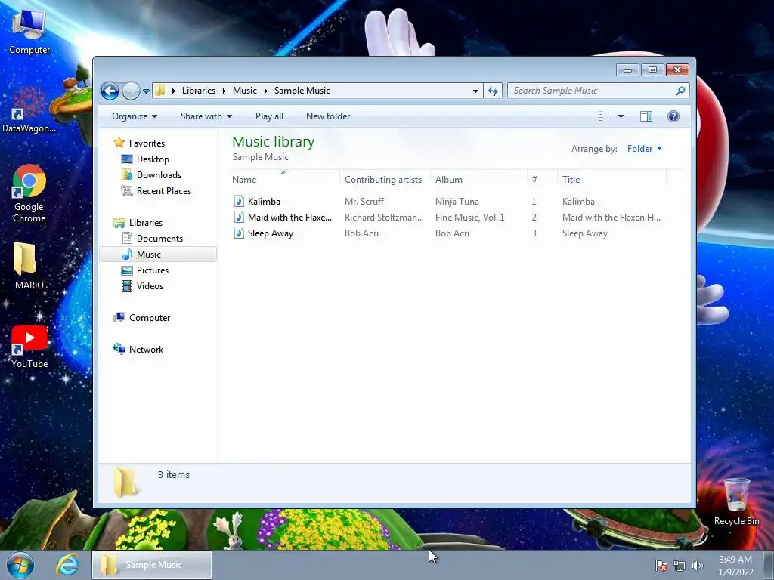Click the artist 'Mr. Scruff'
The image size is (774, 580).
(364, 201)
